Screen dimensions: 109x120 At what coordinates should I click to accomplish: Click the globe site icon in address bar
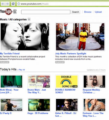point(19,4)
